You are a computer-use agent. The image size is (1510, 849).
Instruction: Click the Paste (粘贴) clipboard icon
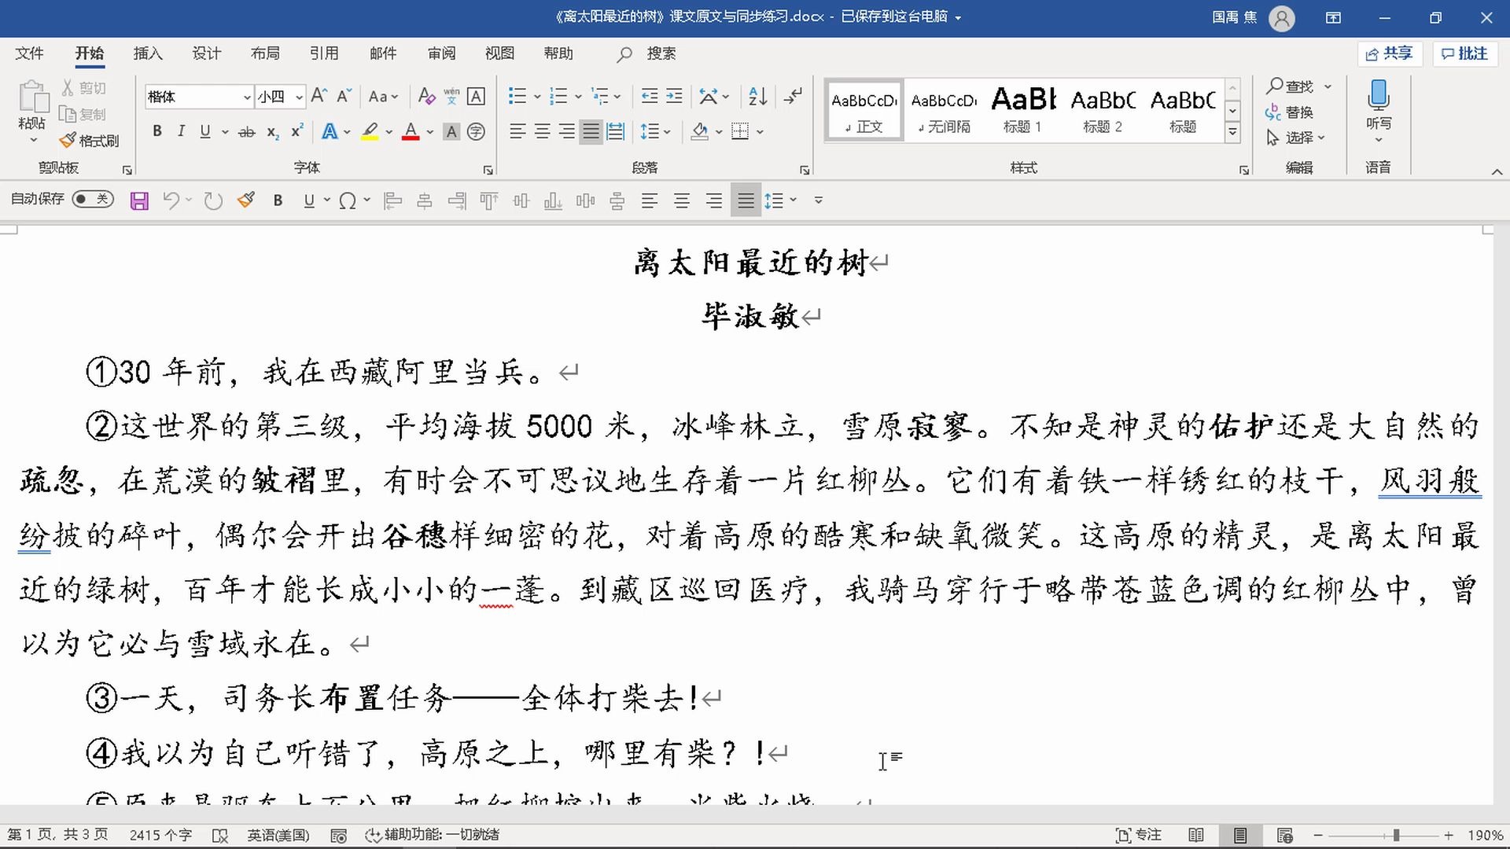[32, 97]
